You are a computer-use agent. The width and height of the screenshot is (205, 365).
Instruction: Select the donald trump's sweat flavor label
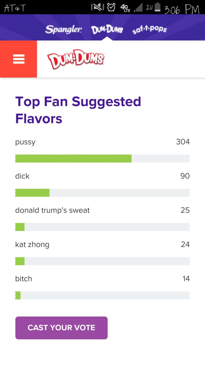point(52,210)
